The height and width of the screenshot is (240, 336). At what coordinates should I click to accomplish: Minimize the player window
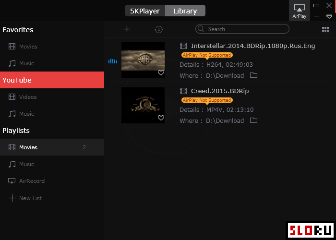coord(316,16)
